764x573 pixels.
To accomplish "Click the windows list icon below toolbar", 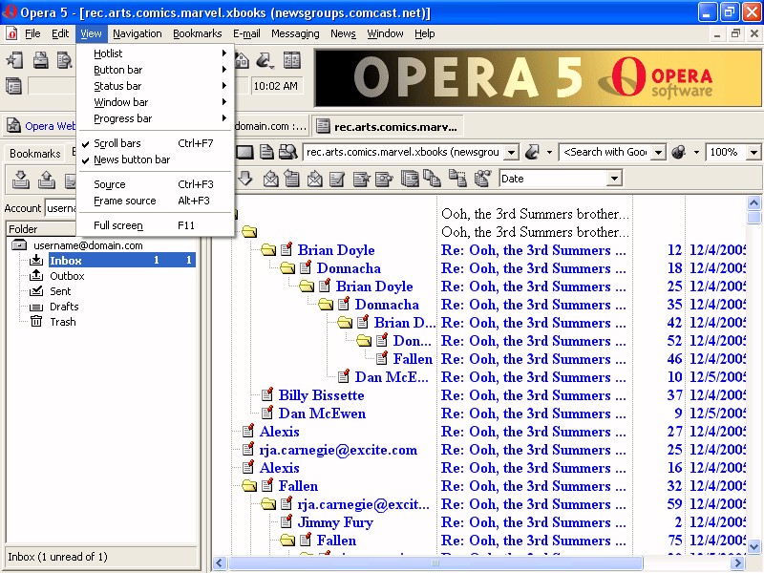I will (13, 86).
